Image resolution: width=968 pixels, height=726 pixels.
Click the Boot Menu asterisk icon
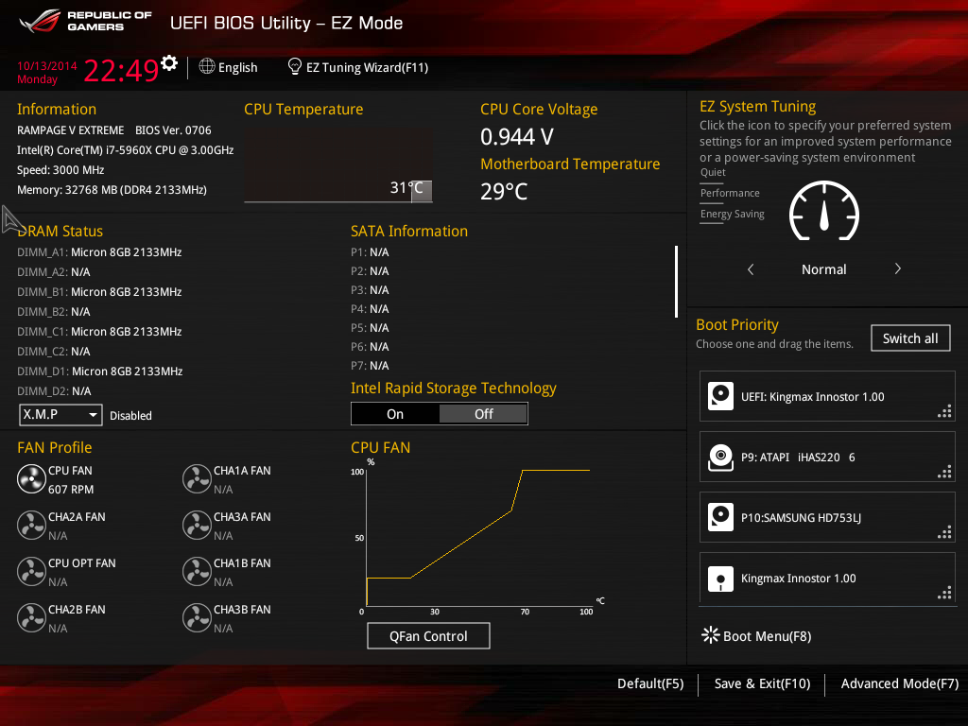[711, 635]
